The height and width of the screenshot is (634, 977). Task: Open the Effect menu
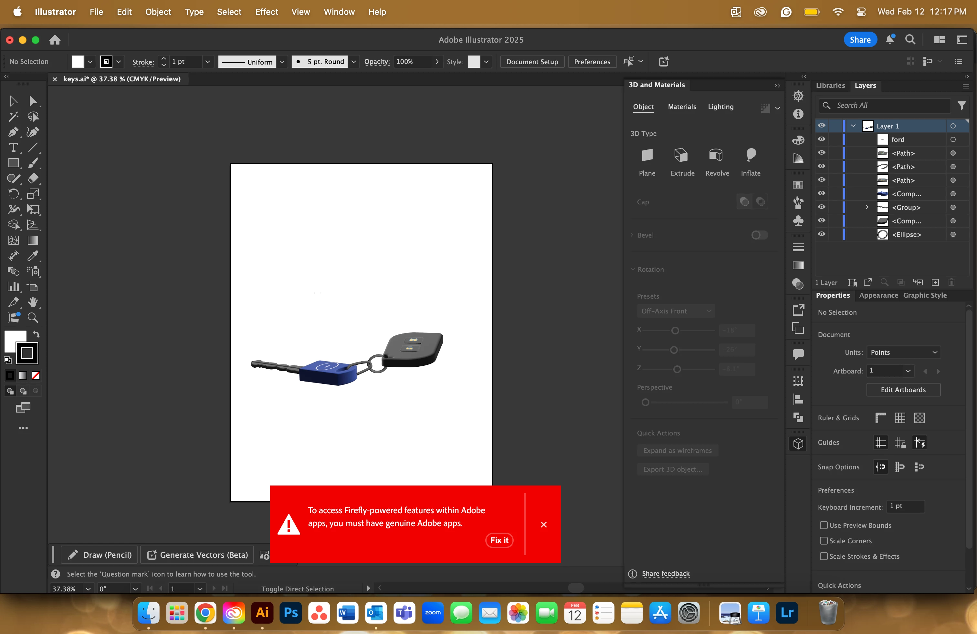266,12
